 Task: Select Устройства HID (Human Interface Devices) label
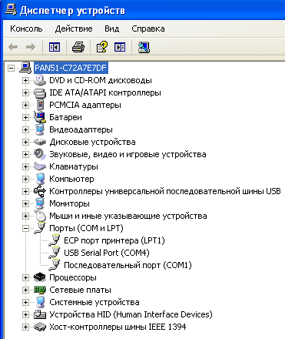(x=131, y=314)
